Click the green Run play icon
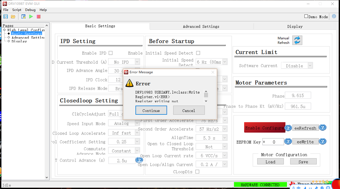 [31, 17]
